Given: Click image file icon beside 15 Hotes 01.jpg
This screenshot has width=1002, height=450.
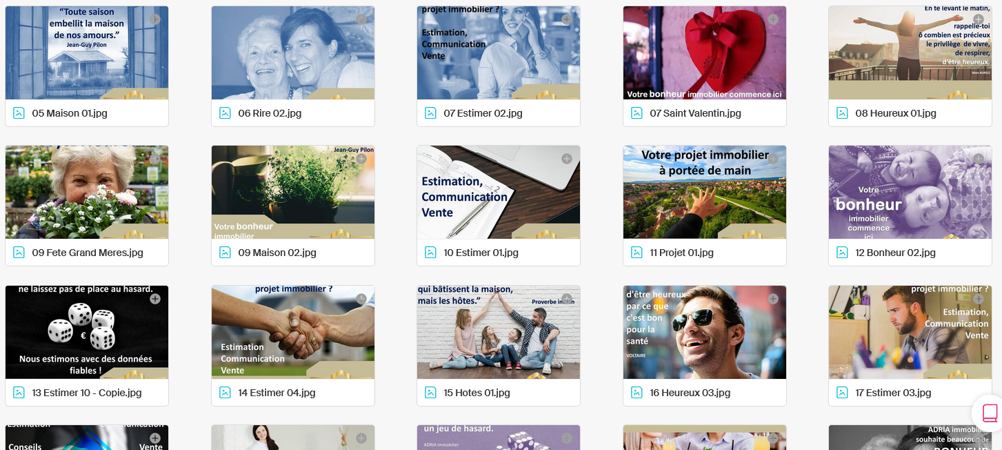Looking at the screenshot, I should (x=430, y=392).
